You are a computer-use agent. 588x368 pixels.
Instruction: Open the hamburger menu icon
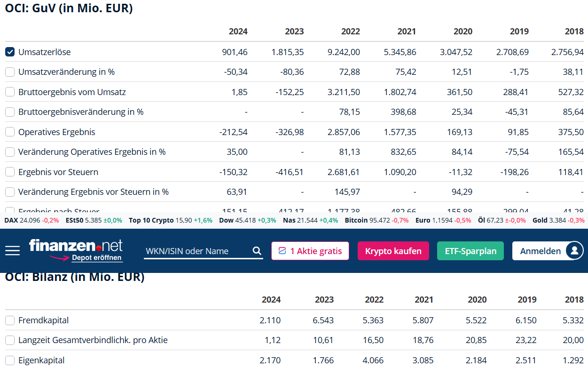[12, 250]
